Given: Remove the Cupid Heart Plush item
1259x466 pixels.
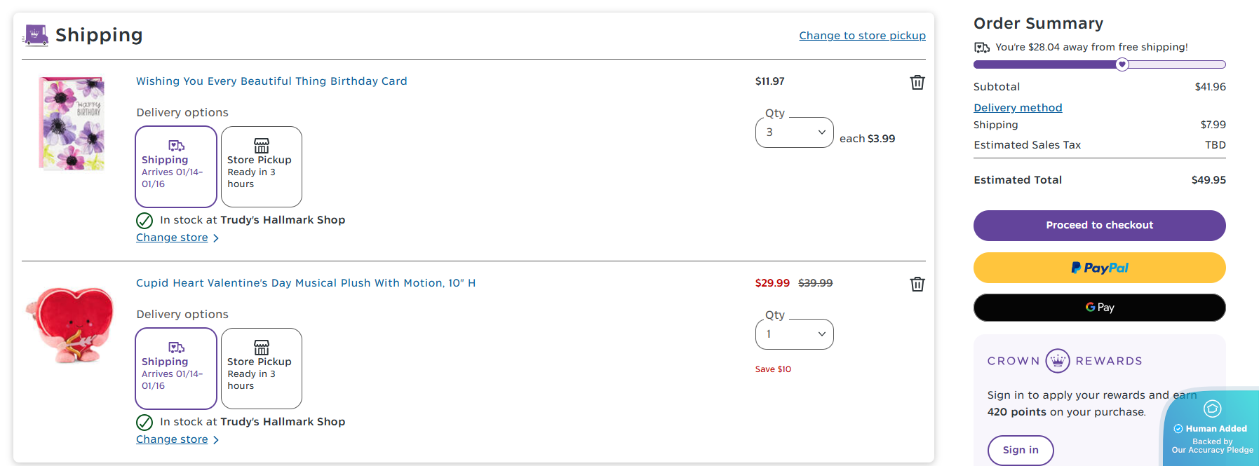Looking at the screenshot, I should [917, 285].
